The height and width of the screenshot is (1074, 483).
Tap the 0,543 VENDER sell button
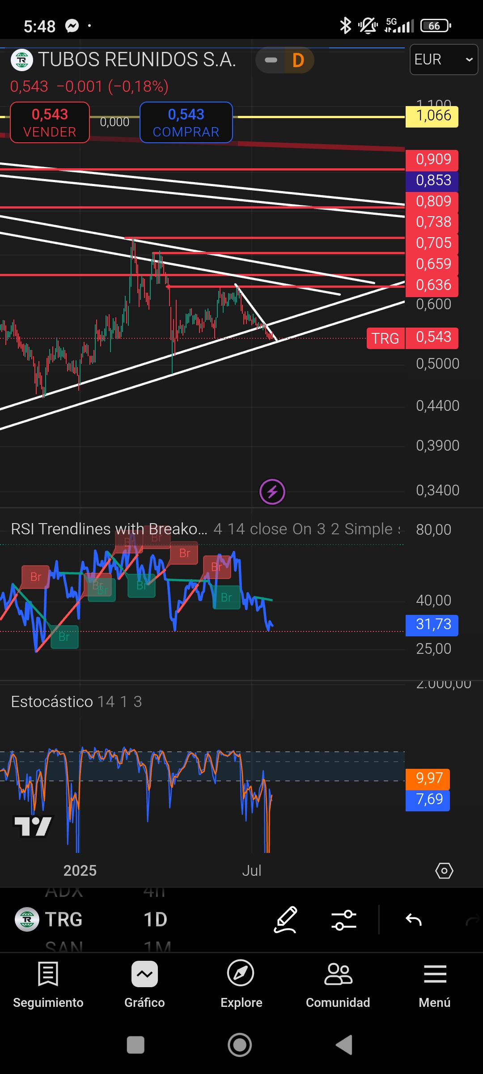(x=50, y=123)
